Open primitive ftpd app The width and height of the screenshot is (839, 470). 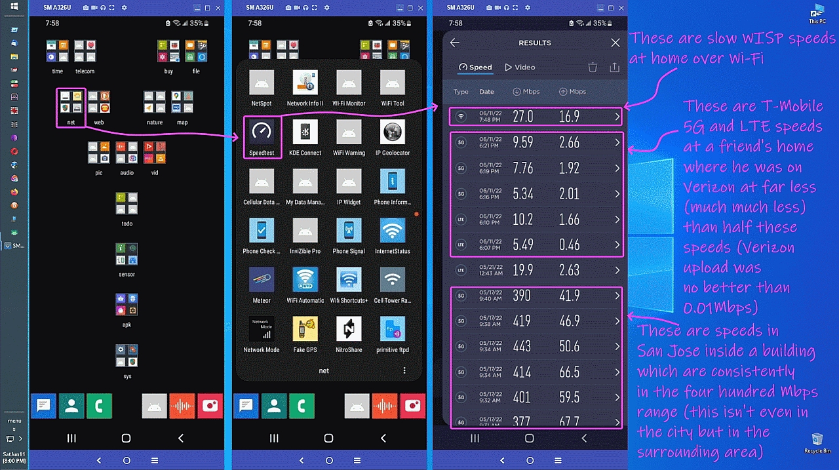(393, 334)
